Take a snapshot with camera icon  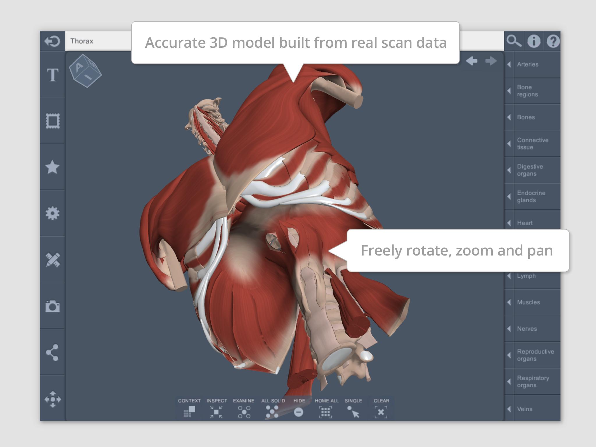[x=52, y=306]
